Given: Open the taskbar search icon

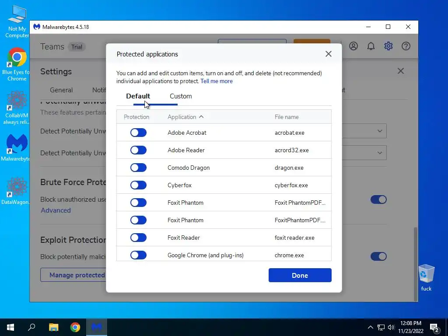Looking at the screenshot, I should (x=31, y=327).
